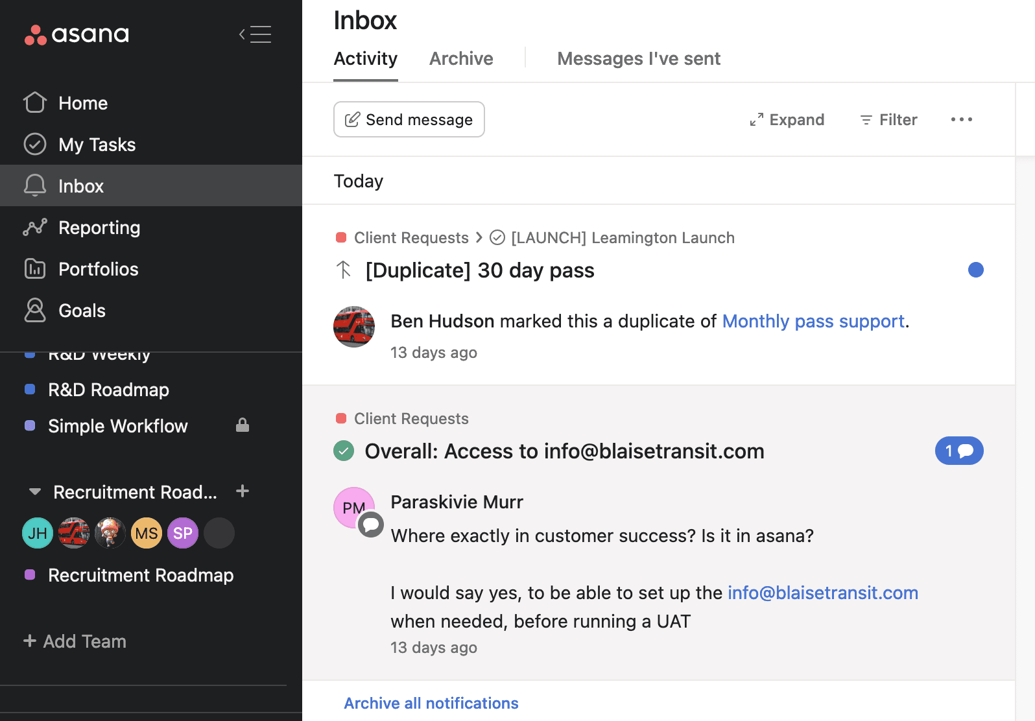The image size is (1035, 721).
Task: Collapse the Recruitment Road... team section
Action: click(35, 491)
